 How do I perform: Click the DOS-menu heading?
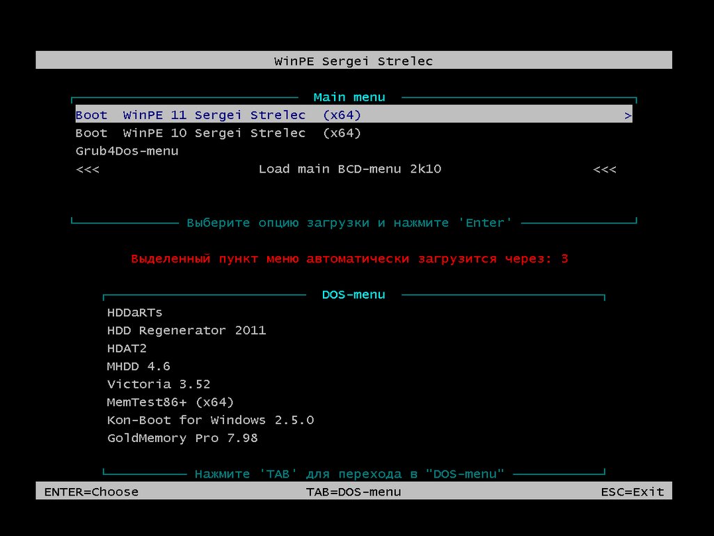click(354, 294)
